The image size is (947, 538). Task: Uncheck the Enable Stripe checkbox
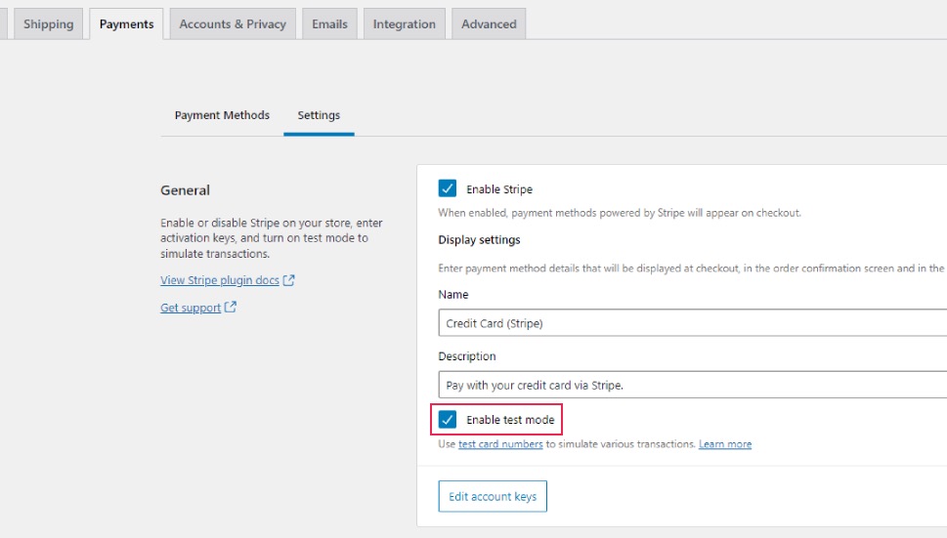tap(448, 188)
